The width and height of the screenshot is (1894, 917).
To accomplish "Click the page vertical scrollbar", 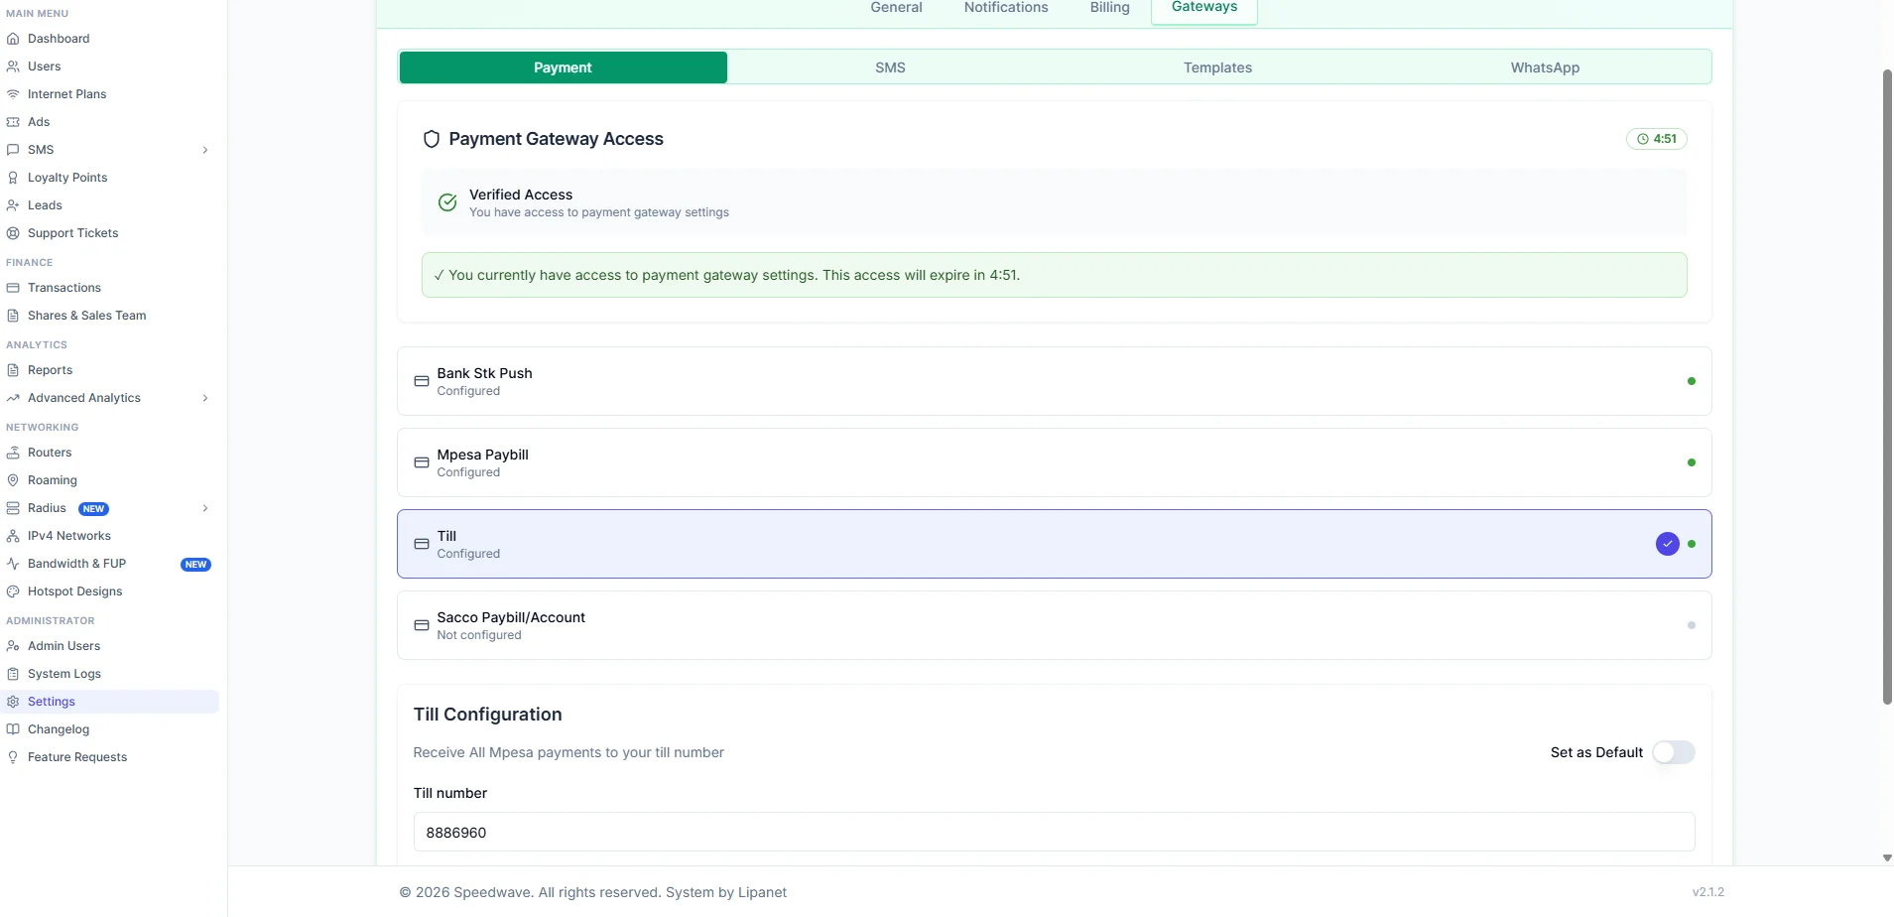I will coord(1887,387).
